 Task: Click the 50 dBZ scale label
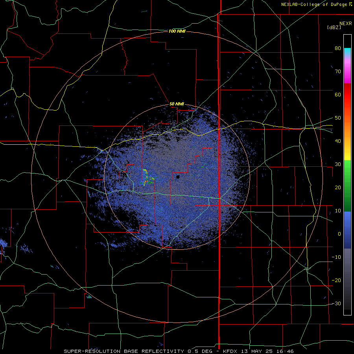(x=338, y=118)
